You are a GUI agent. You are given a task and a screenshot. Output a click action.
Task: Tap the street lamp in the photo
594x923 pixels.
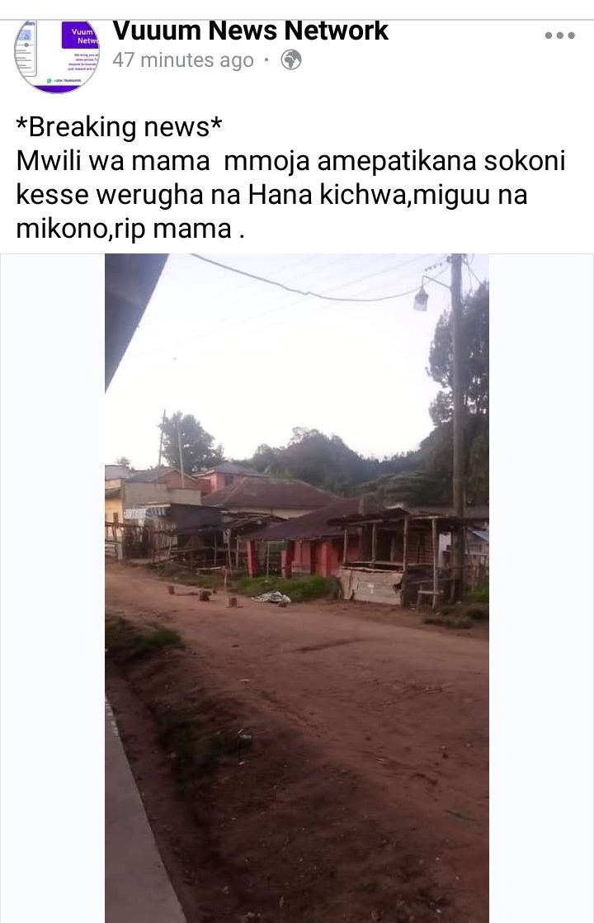[421, 299]
